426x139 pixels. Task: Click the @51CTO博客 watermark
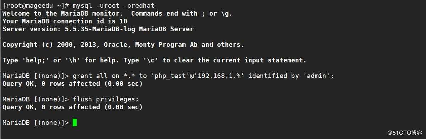click(404, 133)
